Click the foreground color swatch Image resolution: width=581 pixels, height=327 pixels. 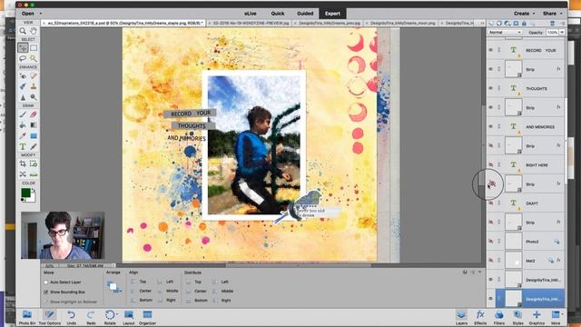pos(25,193)
